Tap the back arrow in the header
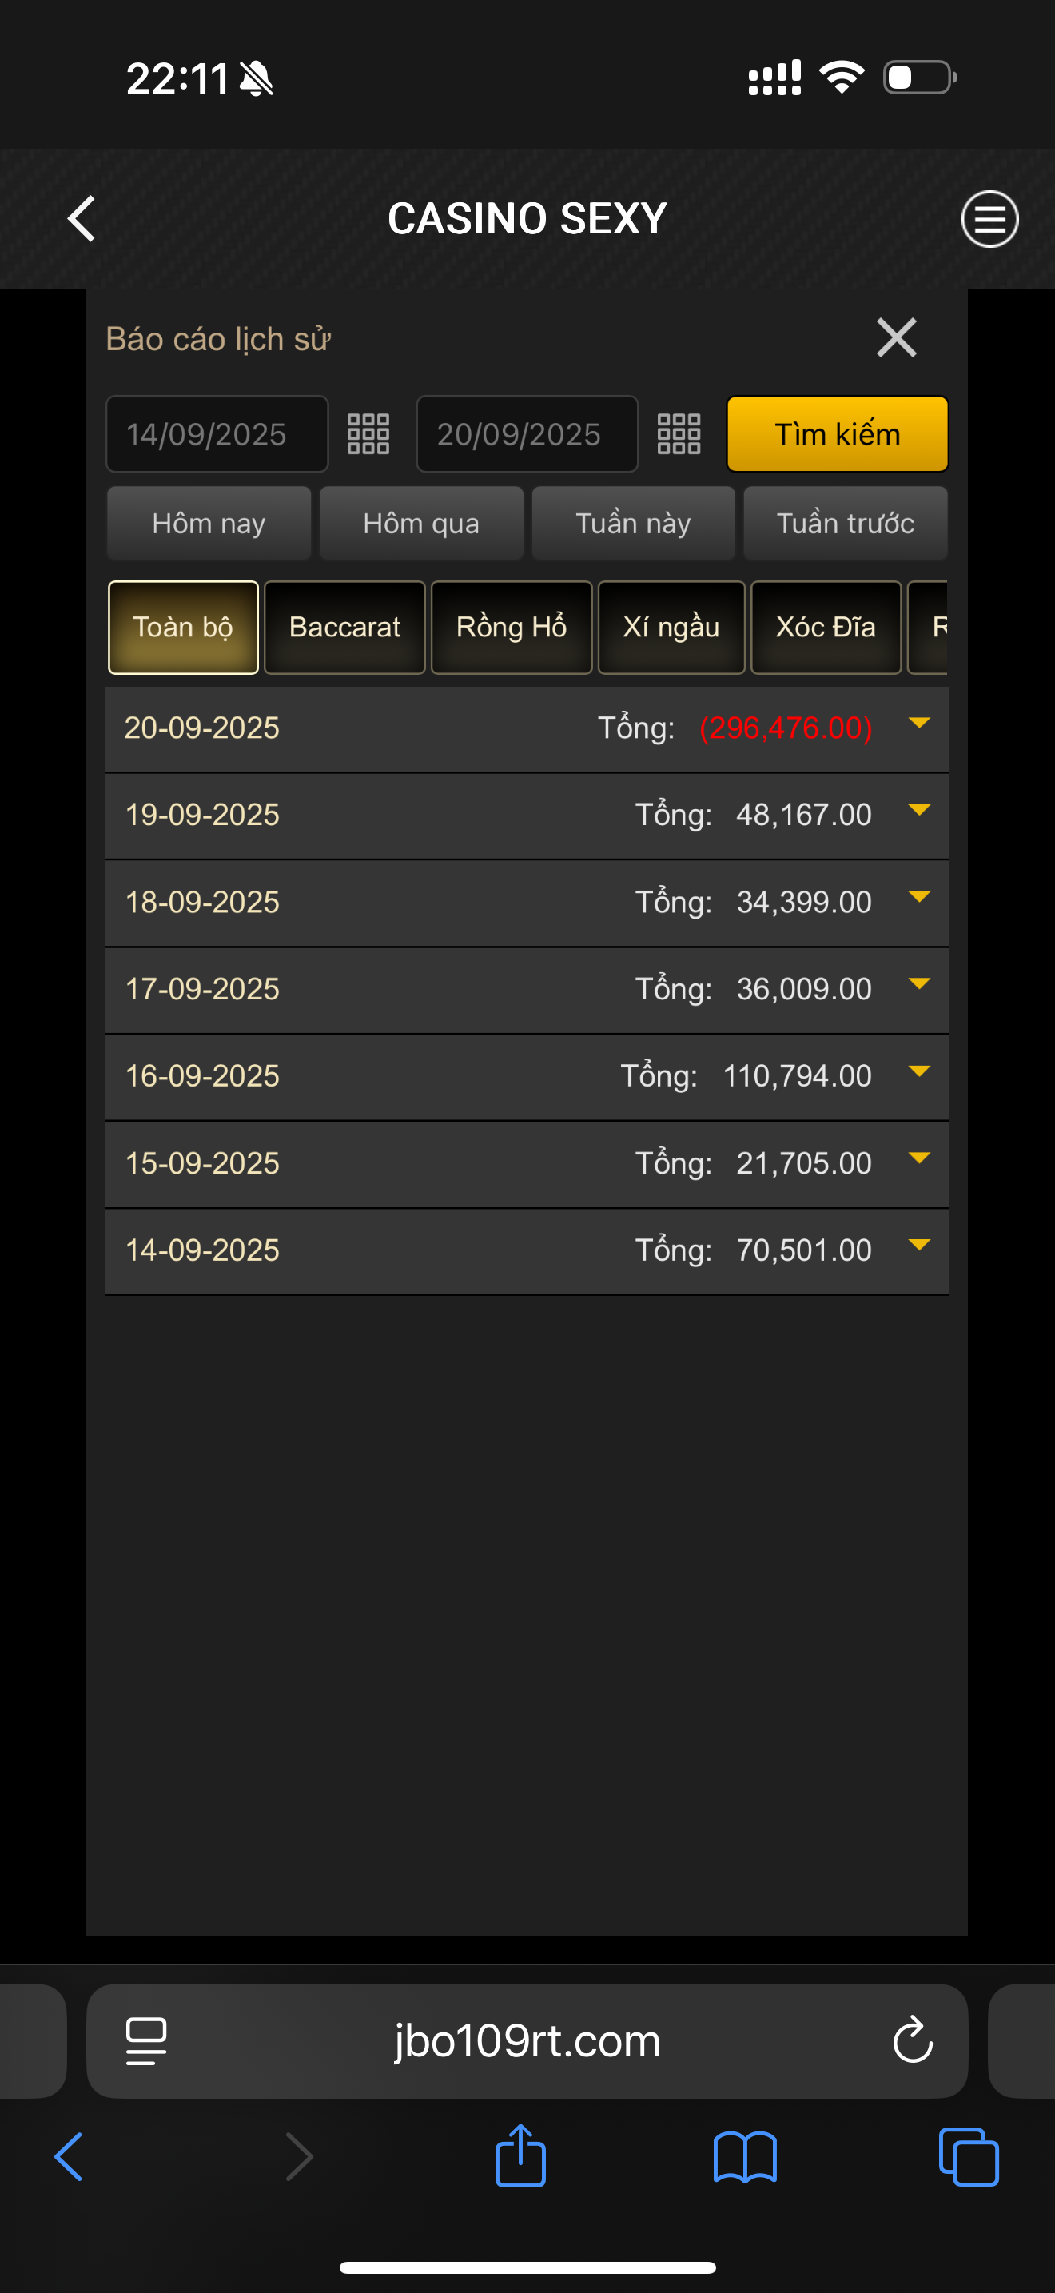This screenshot has width=1055, height=2293. pyautogui.click(x=82, y=219)
